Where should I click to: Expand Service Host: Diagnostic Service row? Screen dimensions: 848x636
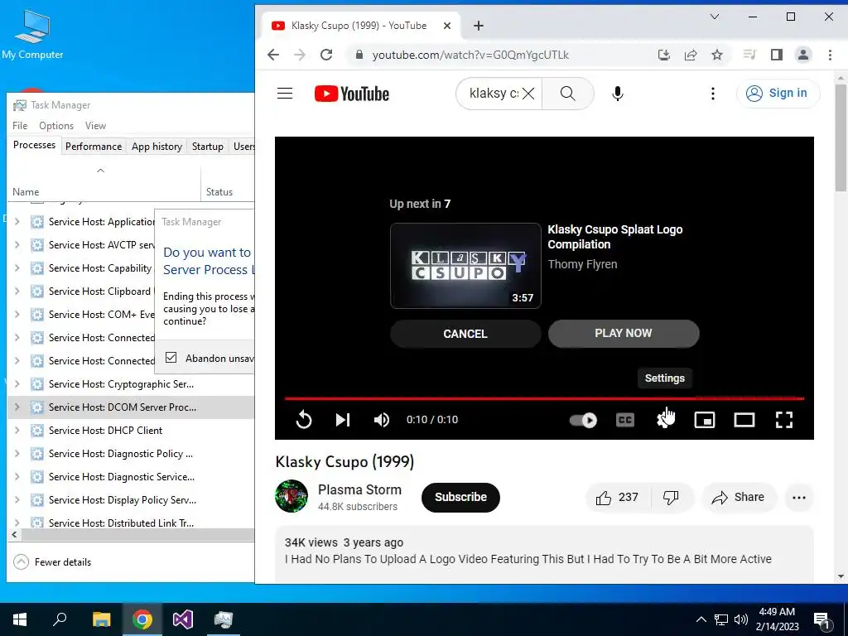coord(17,477)
